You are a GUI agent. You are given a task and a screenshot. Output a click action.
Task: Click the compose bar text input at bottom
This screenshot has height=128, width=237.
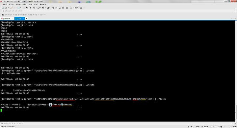click(x=118, y=123)
